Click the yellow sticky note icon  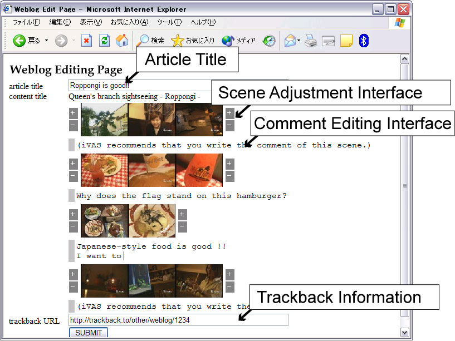pos(346,41)
